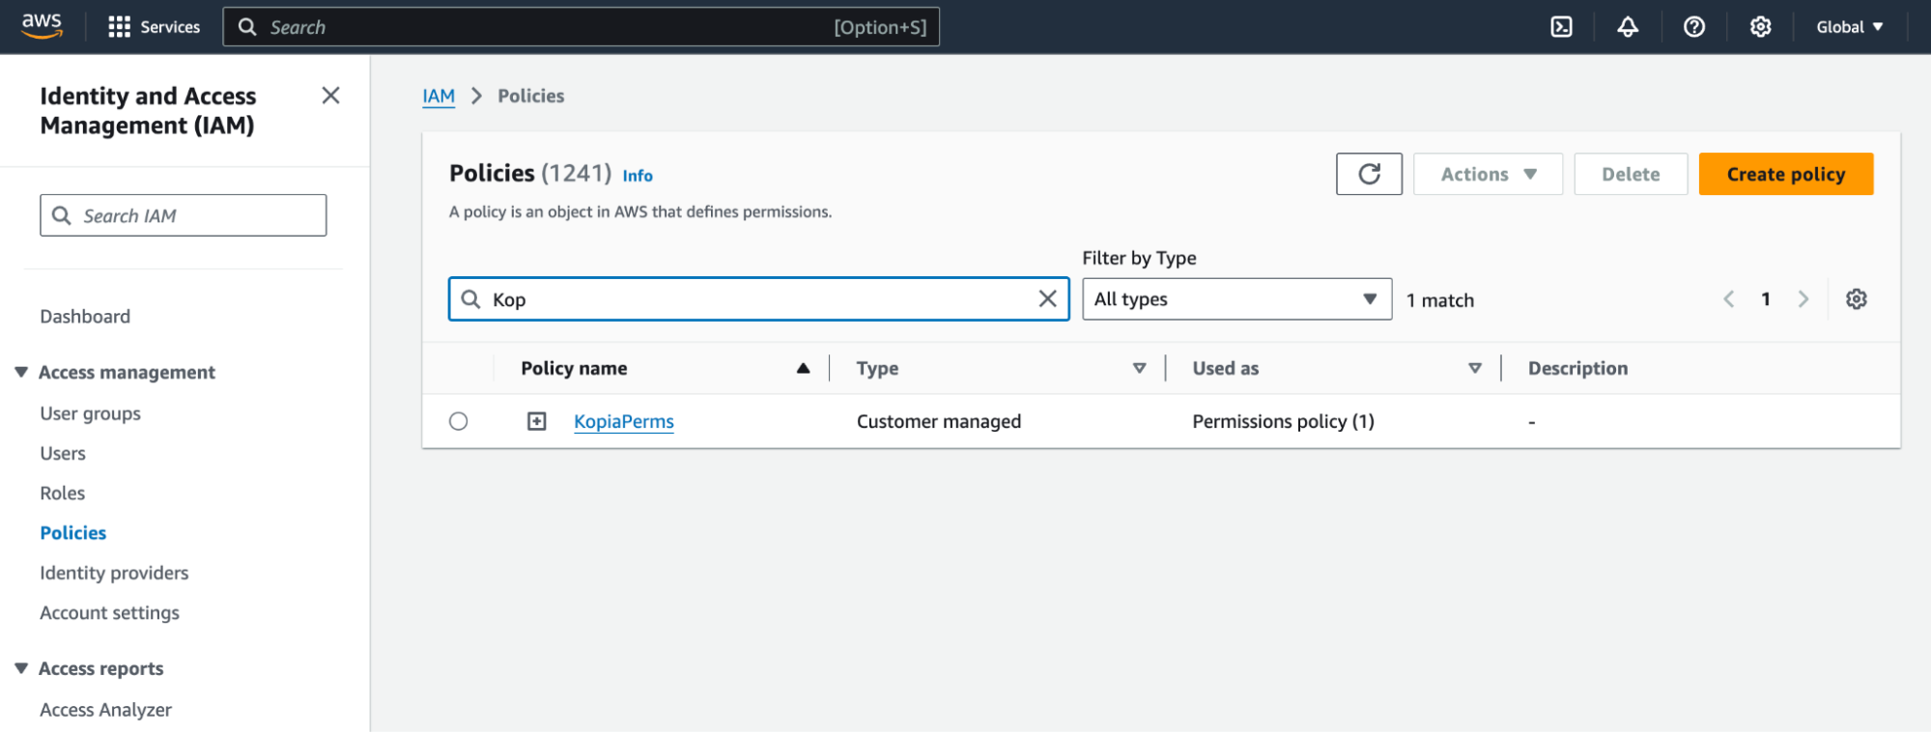Click Create policy
The height and width of the screenshot is (733, 1931).
(x=1786, y=174)
